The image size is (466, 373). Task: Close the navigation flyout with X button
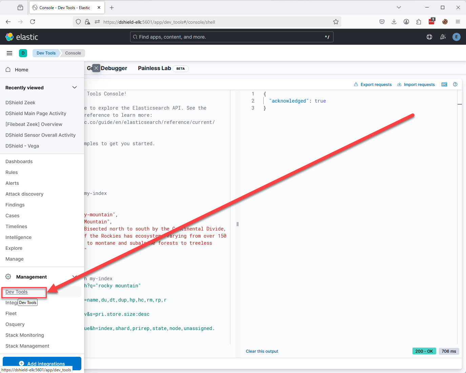coord(96,68)
